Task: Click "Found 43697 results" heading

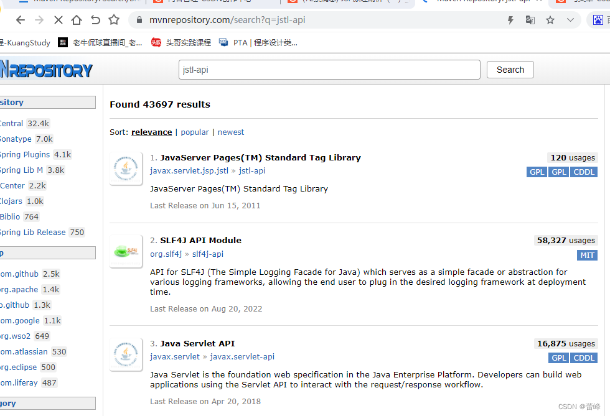Action: click(160, 104)
